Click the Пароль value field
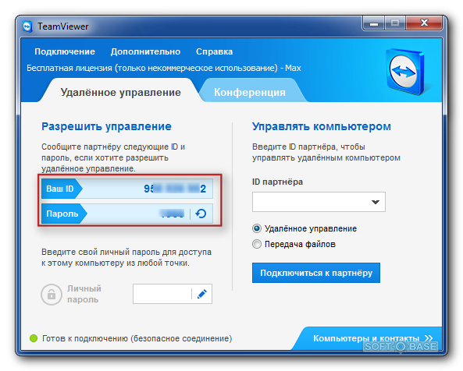 coord(127,214)
